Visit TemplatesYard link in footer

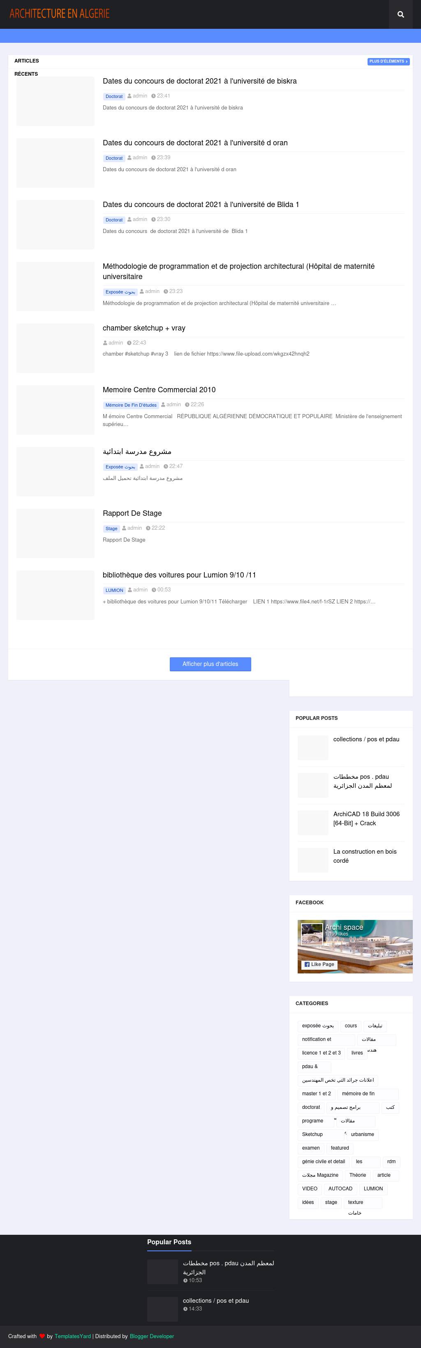click(73, 1336)
